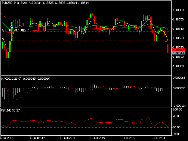Screen dimensions: 188x141
Task: Click the 6 Jul 02:51 time label
Action: point(158,138)
